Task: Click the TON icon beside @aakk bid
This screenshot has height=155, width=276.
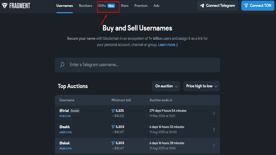Action: coord(113,127)
